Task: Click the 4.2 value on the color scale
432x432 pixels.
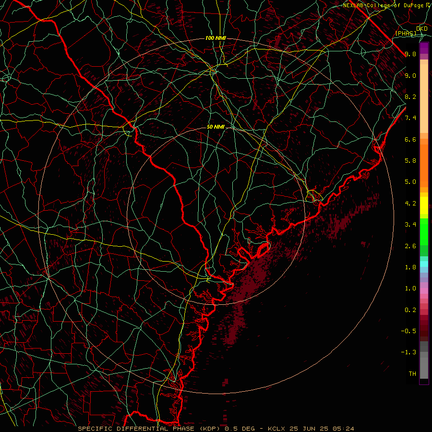Action: (410, 204)
